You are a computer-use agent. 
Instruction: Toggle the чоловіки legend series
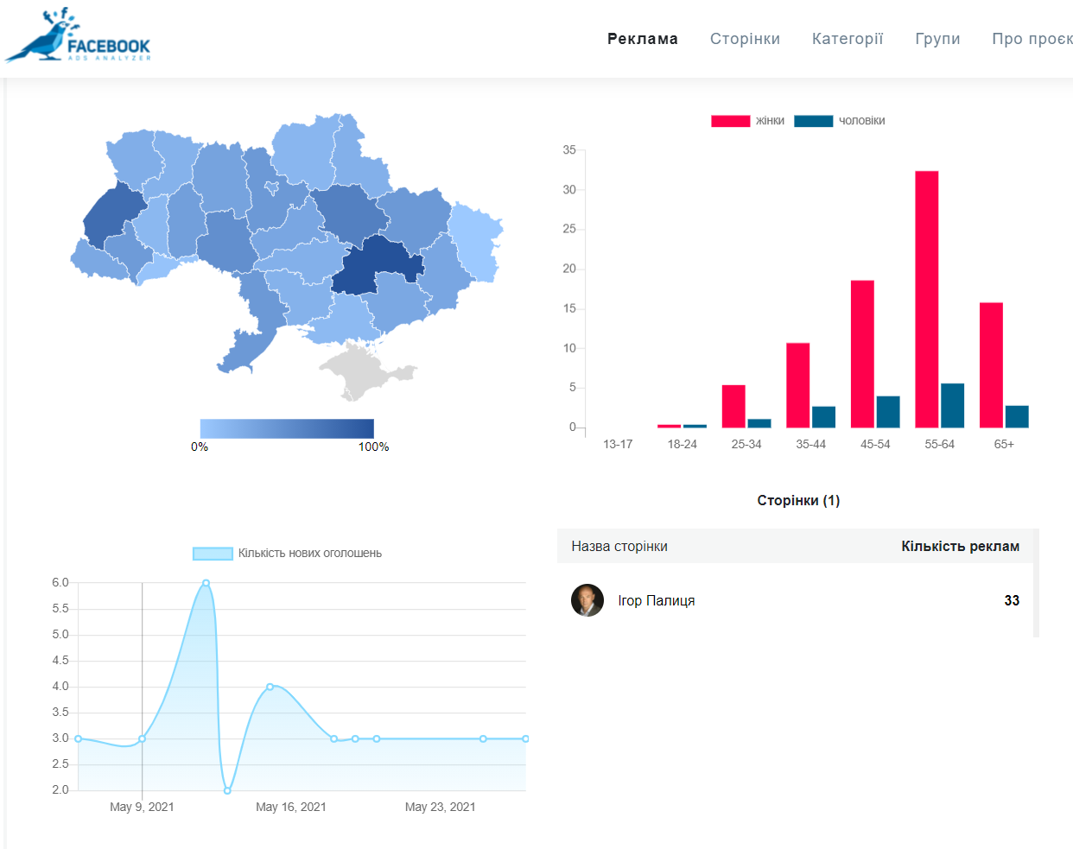coord(840,121)
